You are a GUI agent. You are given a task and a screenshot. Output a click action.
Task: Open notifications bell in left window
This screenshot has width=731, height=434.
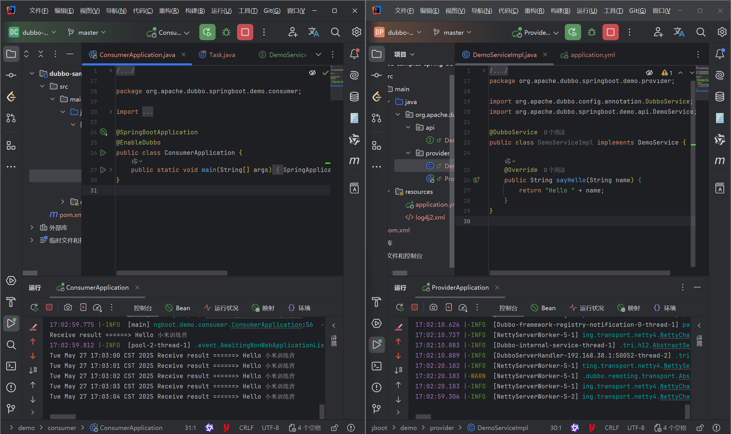(354, 54)
